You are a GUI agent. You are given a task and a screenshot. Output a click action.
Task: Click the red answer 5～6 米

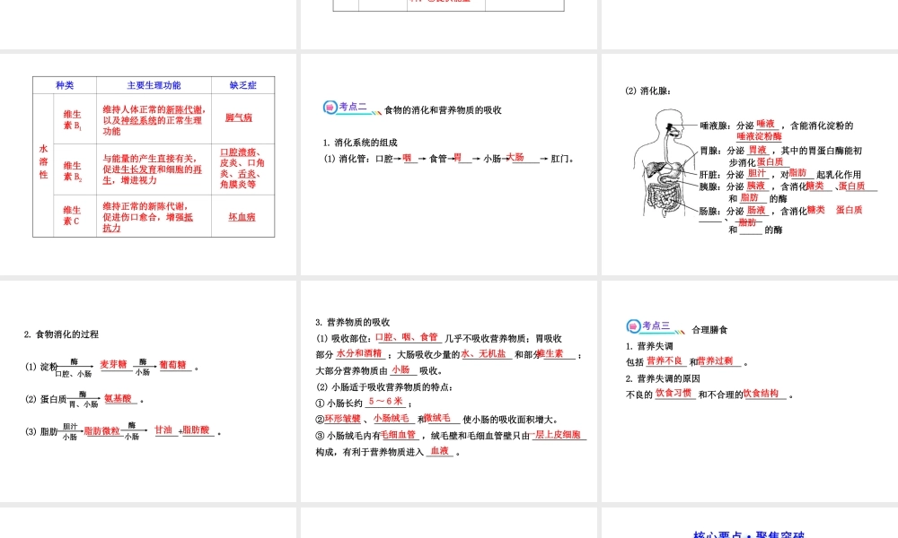[385, 402]
